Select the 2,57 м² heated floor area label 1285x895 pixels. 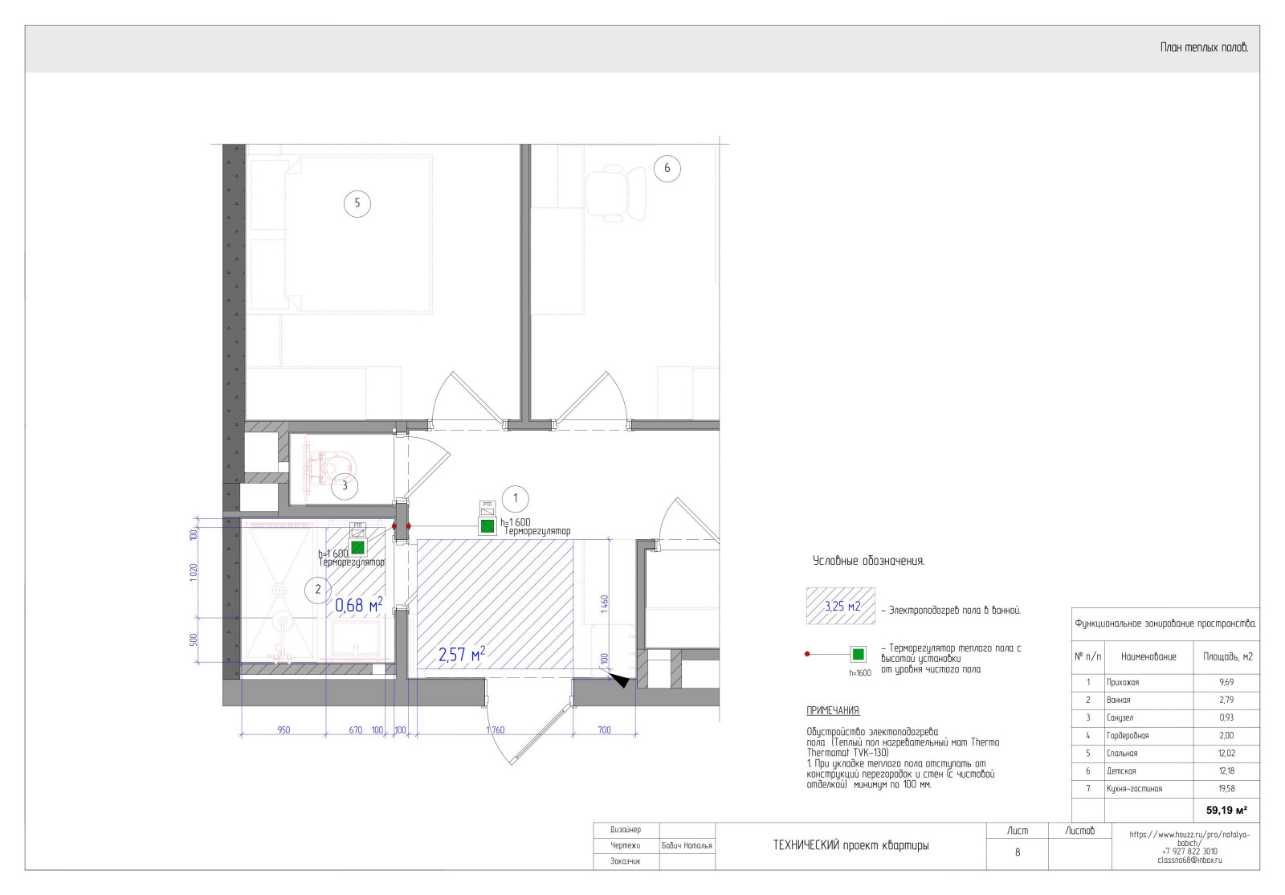(462, 654)
